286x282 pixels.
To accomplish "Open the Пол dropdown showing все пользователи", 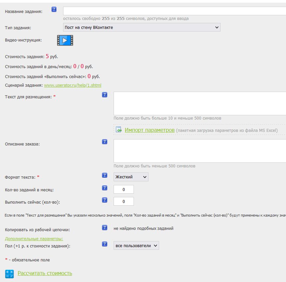I will click(x=136, y=246).
